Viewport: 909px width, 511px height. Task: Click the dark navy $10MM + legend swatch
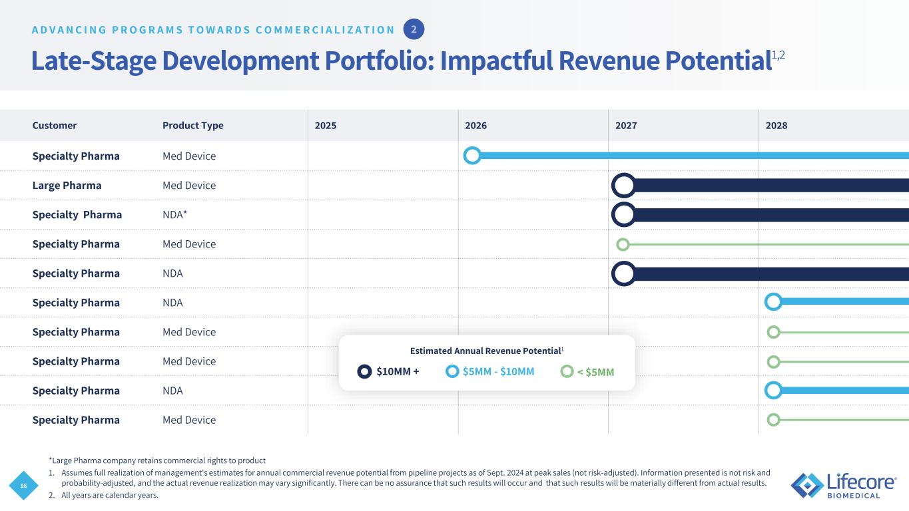365,371
